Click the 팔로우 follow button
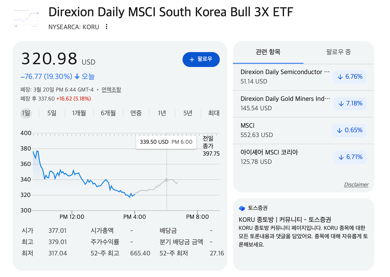 pyautogui.click(x=201, y=59)
